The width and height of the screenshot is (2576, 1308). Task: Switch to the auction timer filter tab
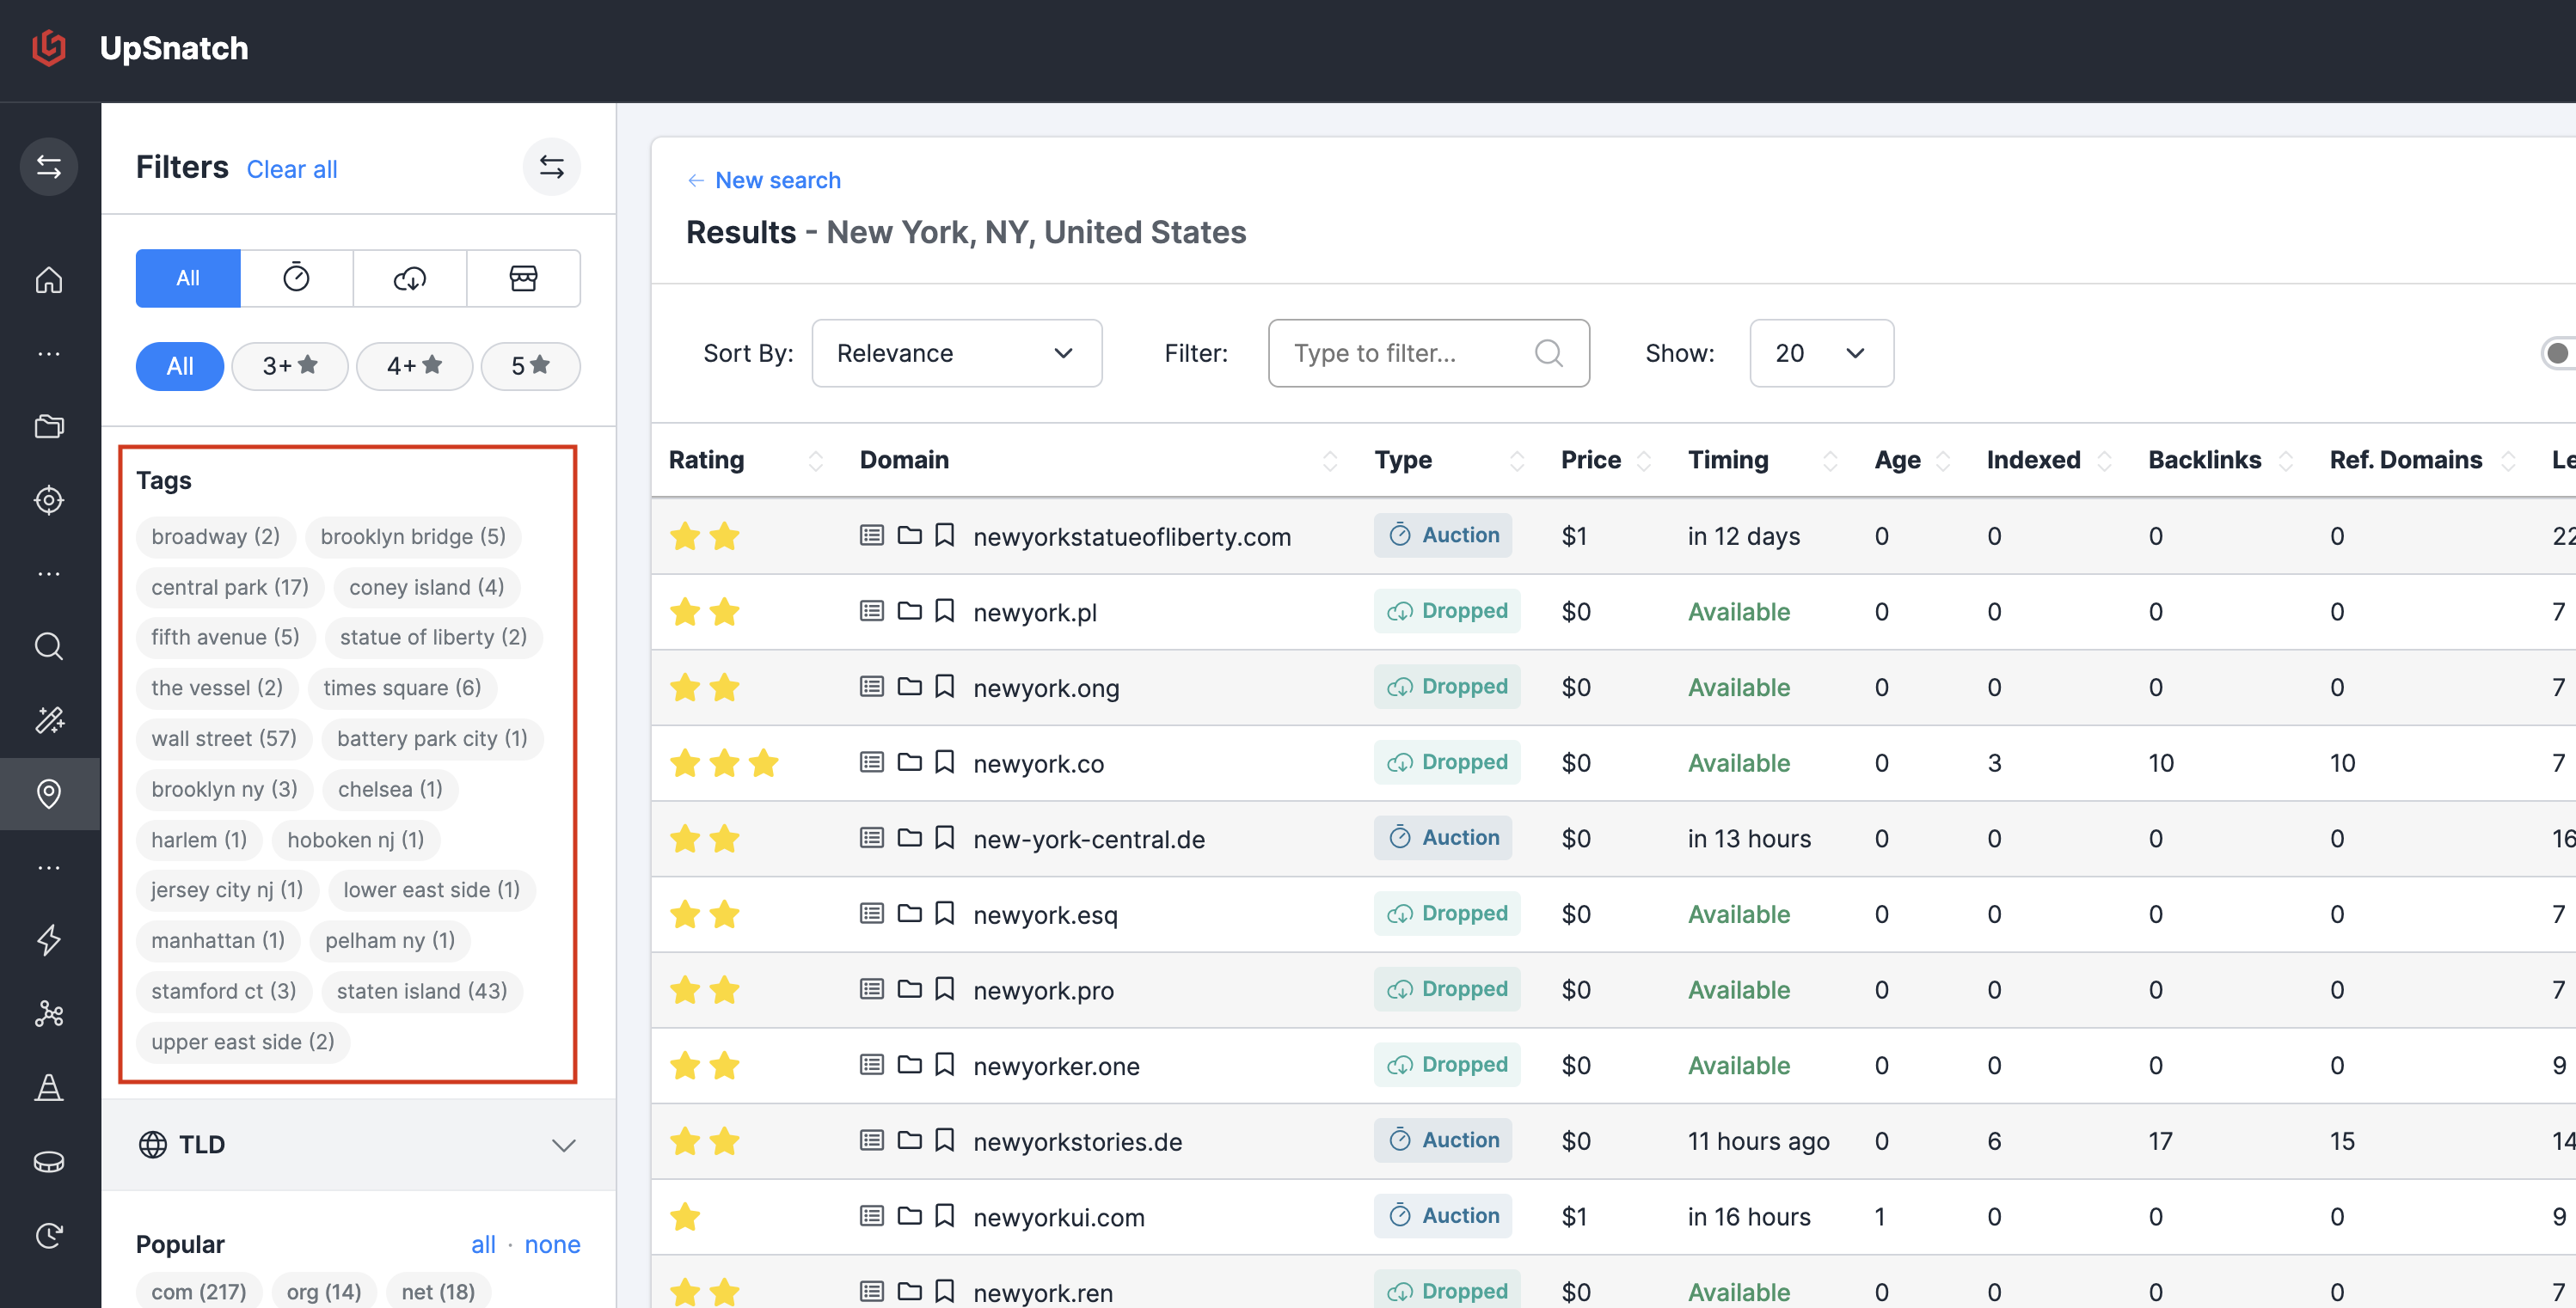click(x=296, y=278)
